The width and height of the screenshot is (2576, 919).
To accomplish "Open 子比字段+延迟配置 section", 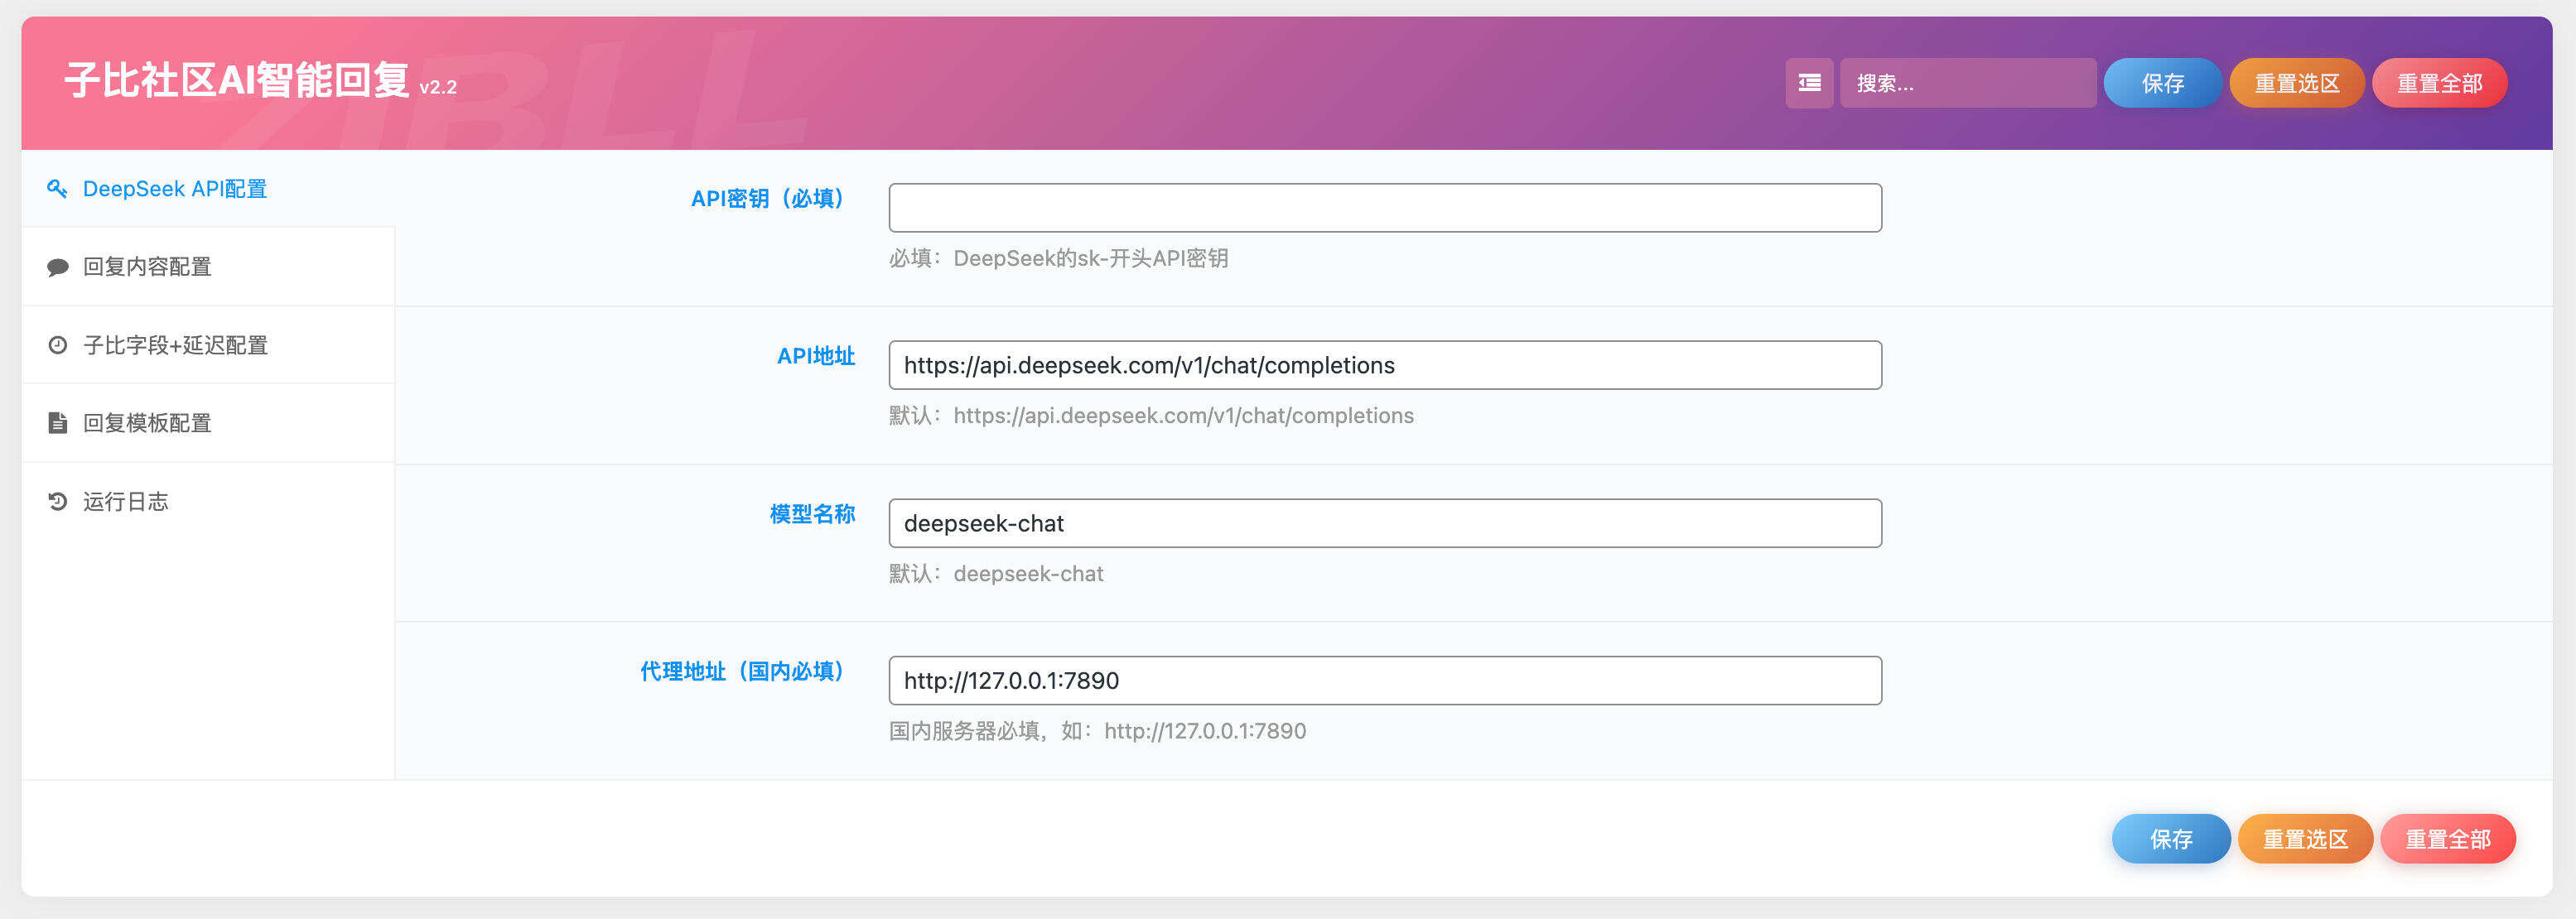I will click(x=176, y=345).
